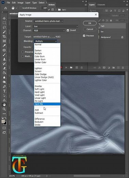Click the foreground color swatch

3,121
